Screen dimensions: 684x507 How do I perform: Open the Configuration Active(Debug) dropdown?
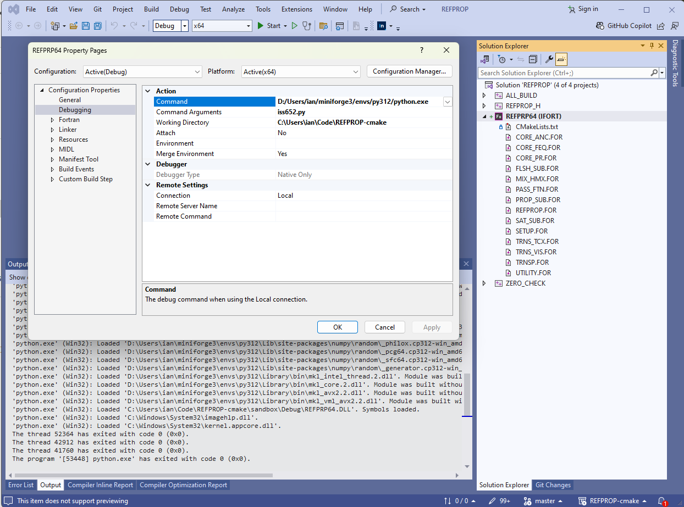143,71
